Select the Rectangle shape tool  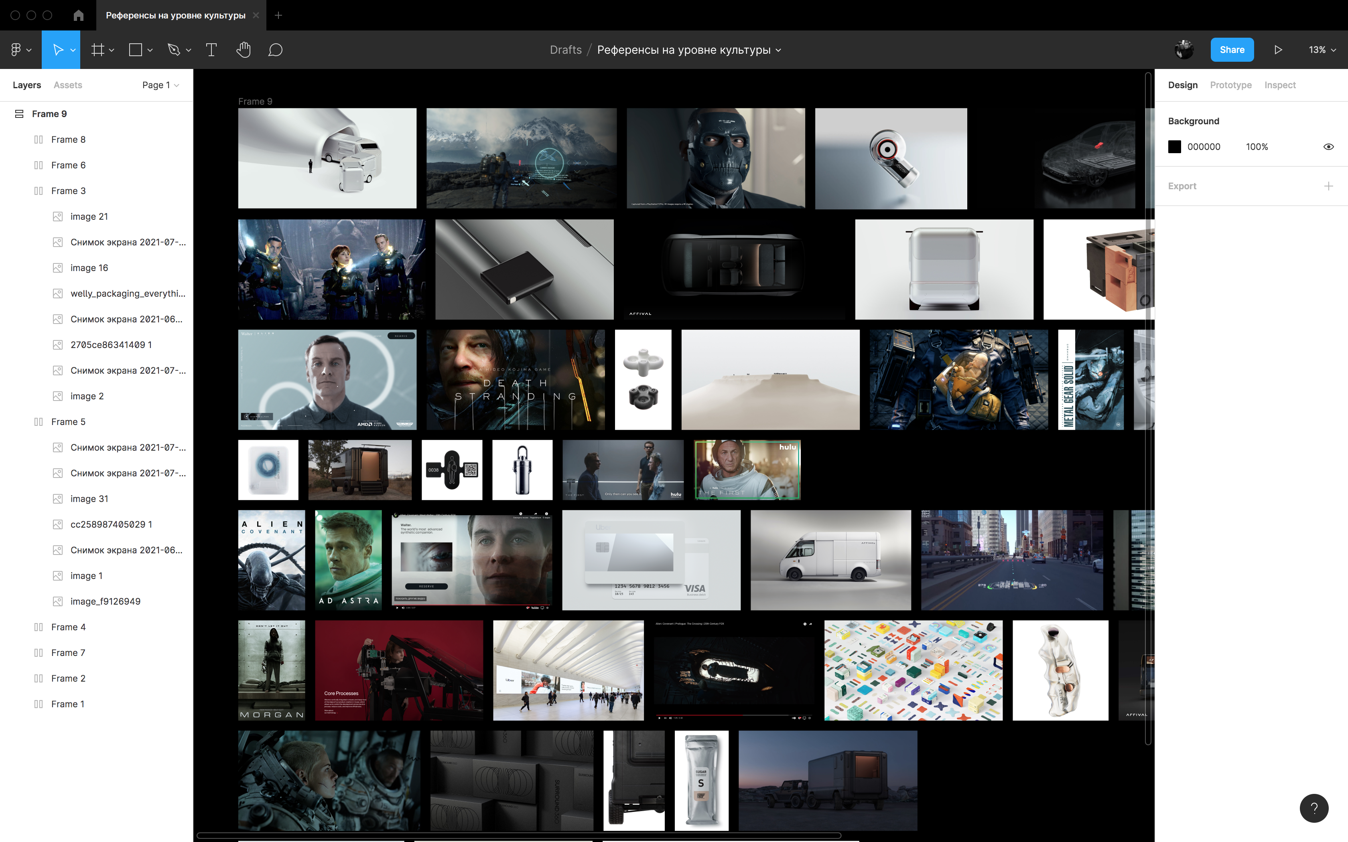(x=135, y=50)
